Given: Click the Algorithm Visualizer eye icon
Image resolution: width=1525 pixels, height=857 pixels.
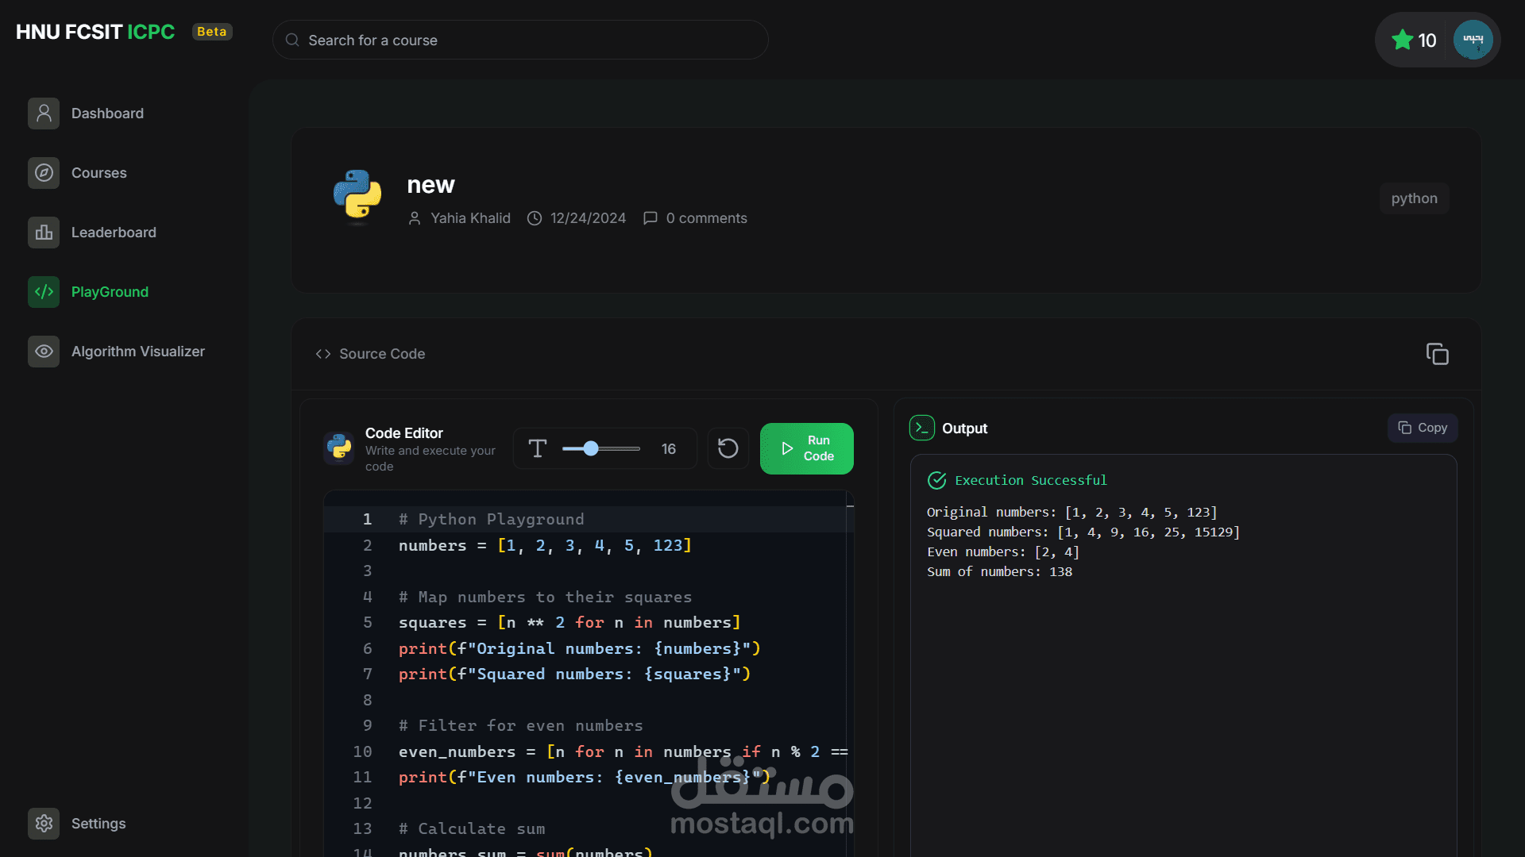Looking at the screenshot, I should (x=44, y=352).
